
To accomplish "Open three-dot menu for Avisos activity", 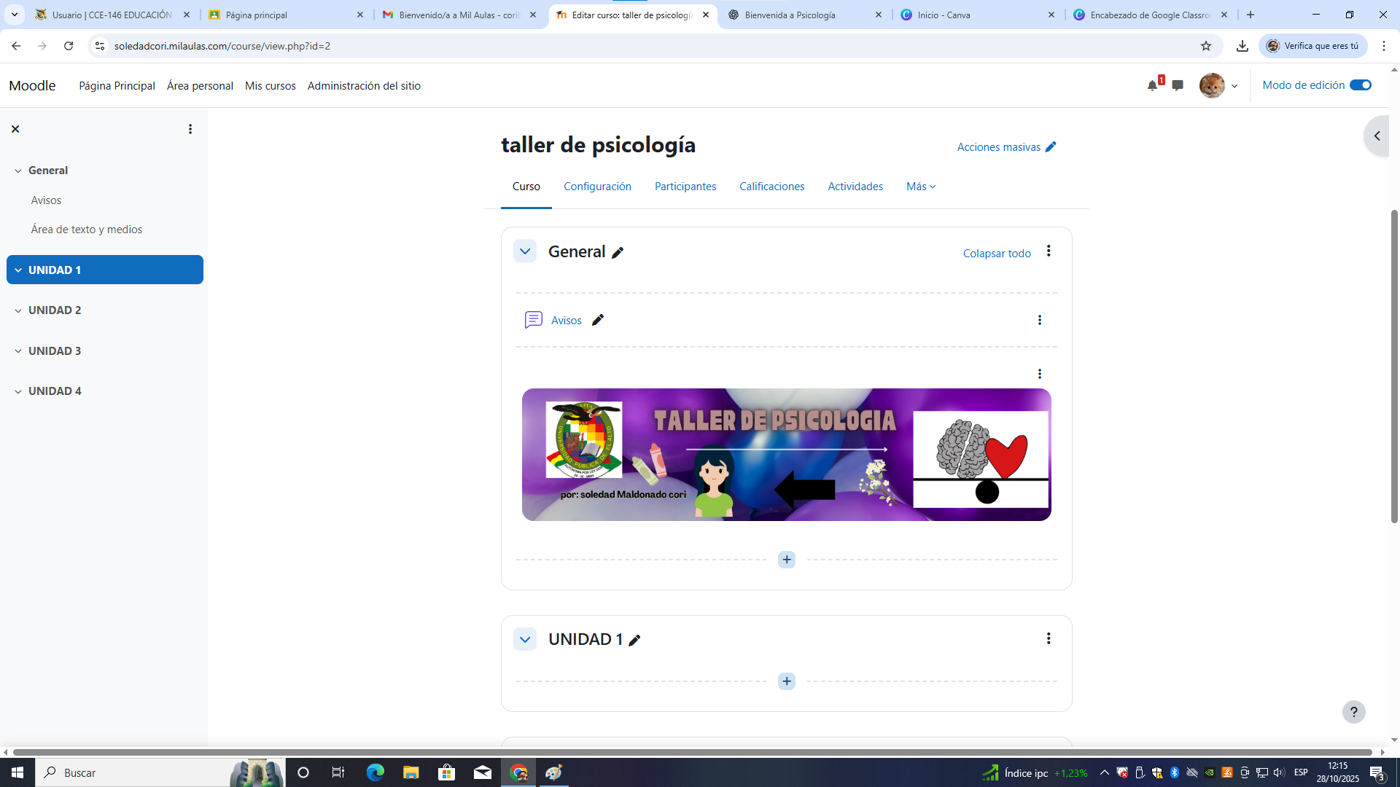I will pyautogui.click(x=1039, y=320).
